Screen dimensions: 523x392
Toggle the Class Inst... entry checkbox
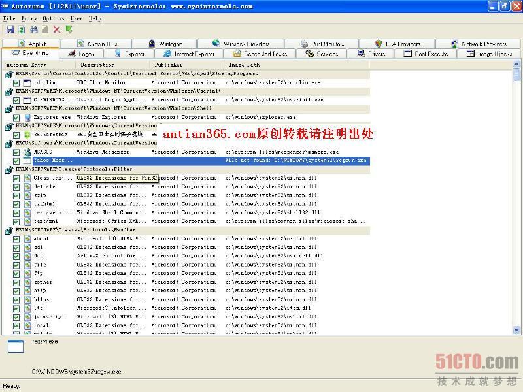point(16,178)
